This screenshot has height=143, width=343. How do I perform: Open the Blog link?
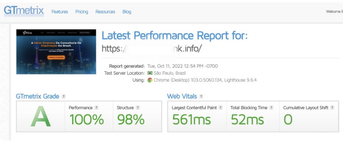coord(127,12)
